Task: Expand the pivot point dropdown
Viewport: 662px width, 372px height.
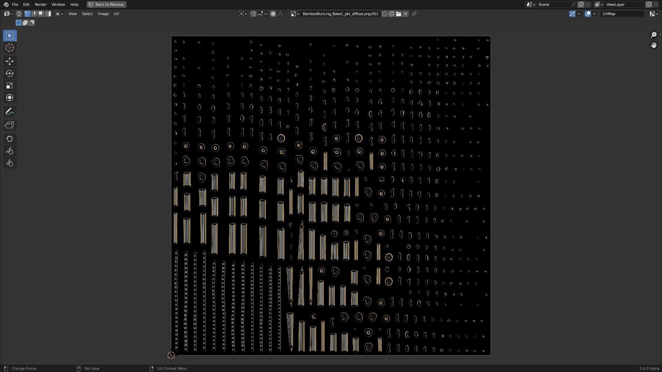Action: coord(243,14)
